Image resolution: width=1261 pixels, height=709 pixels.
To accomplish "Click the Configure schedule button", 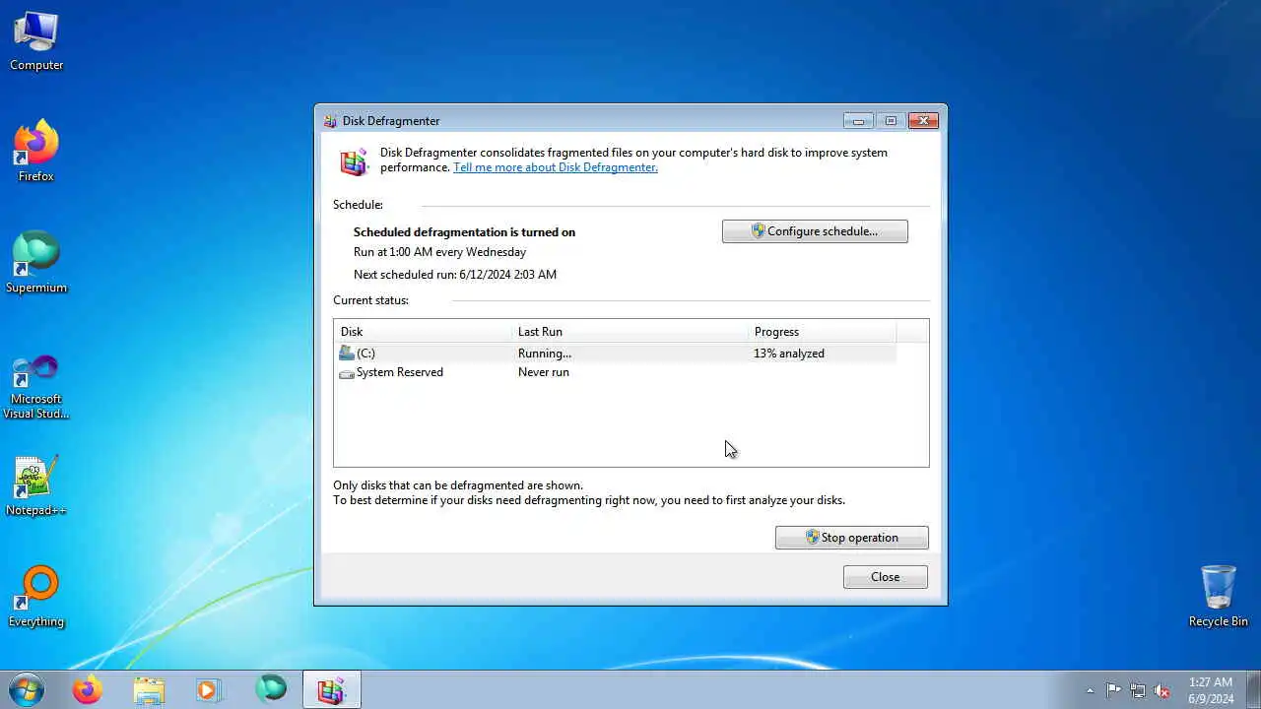I will coord(815,231).
